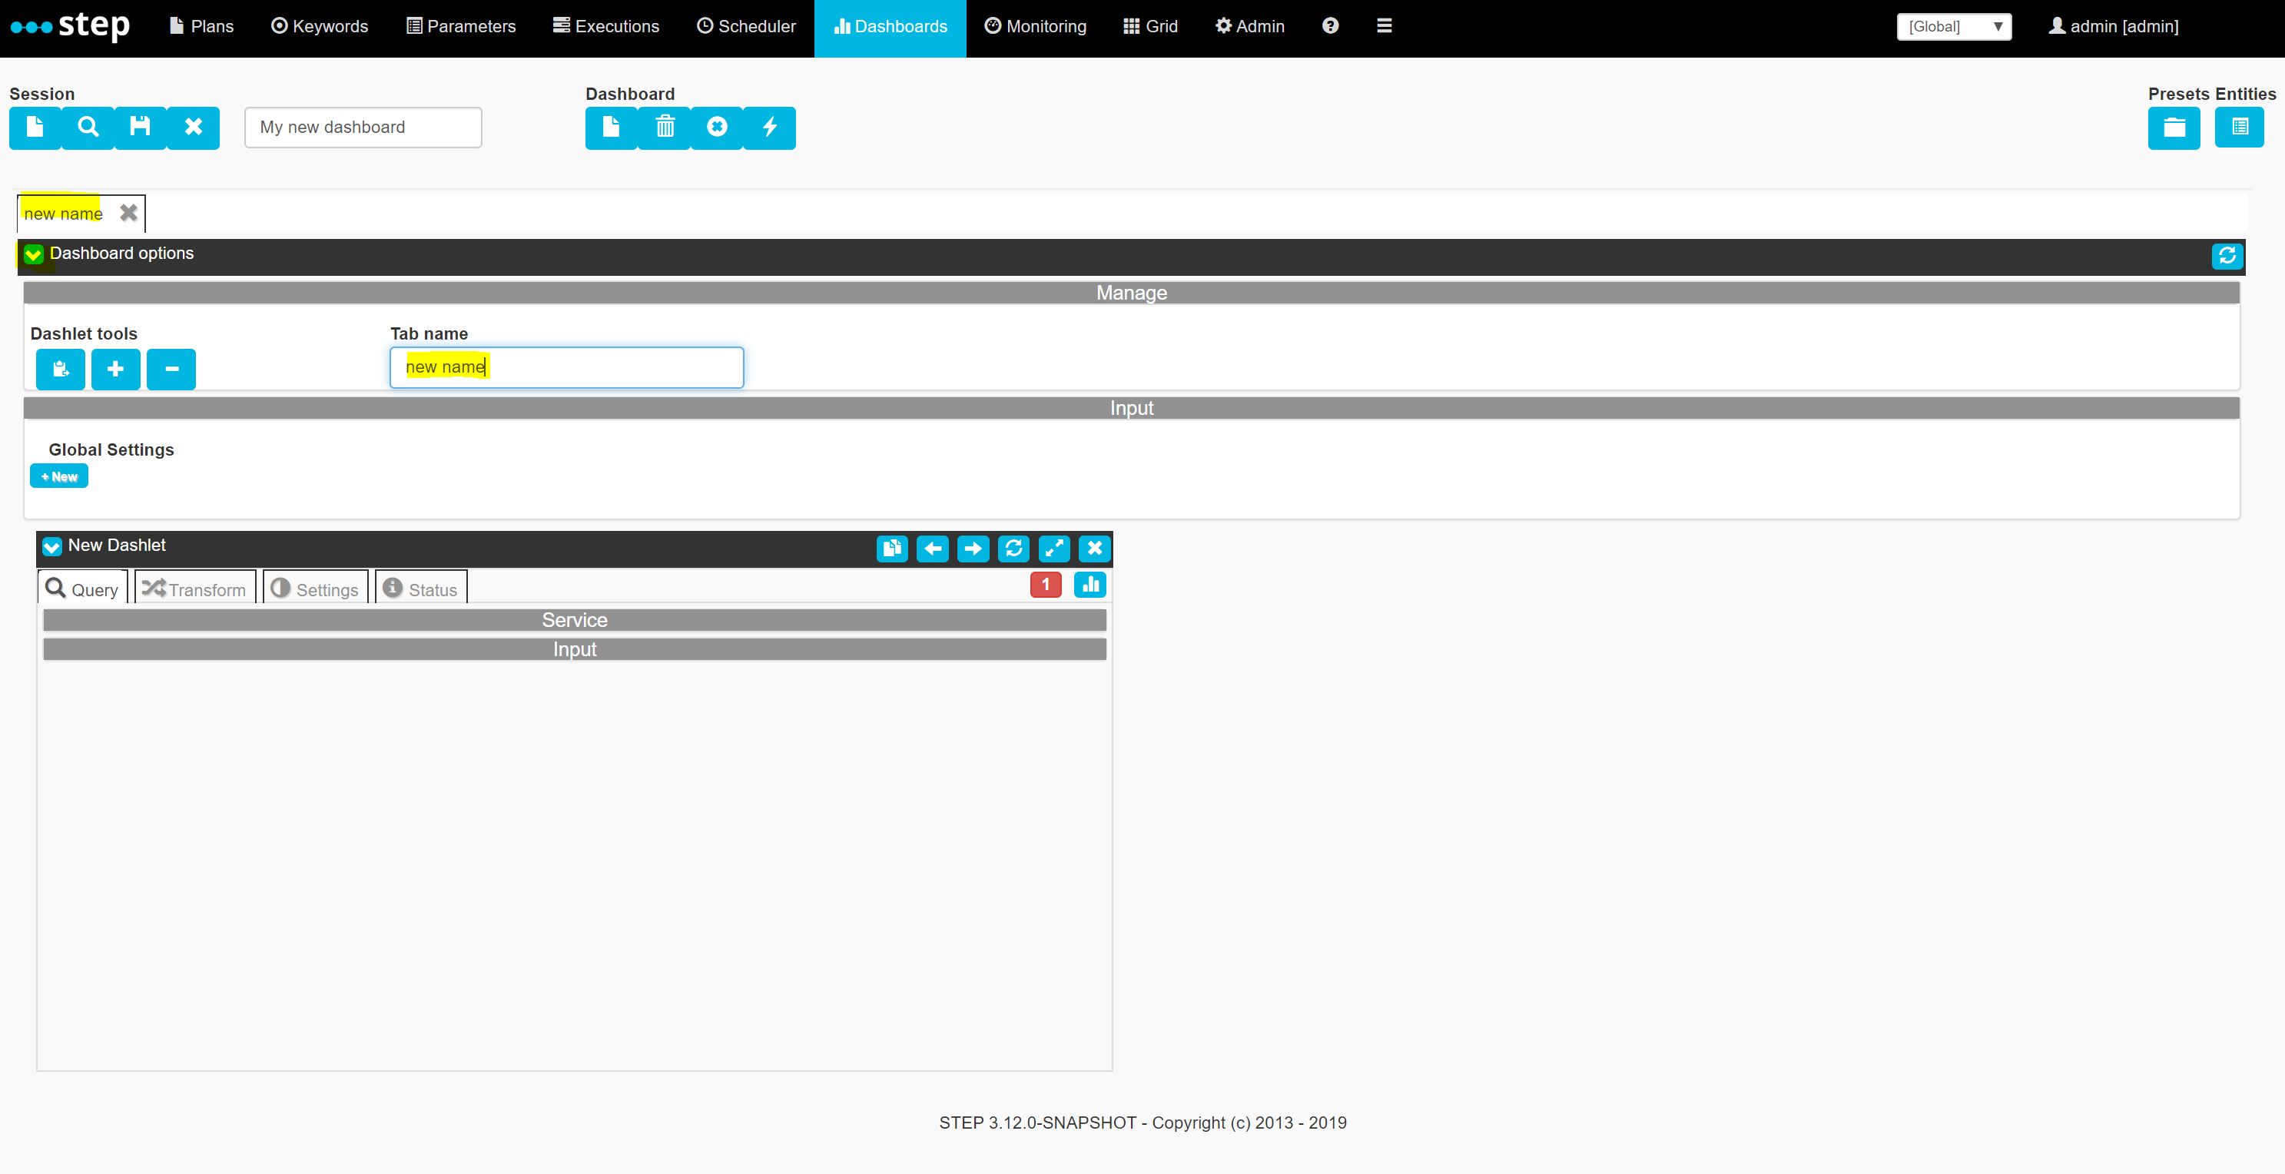The image size is (2285, 1174).
Task: Open the Scheduler page
Action: [746, 27]
